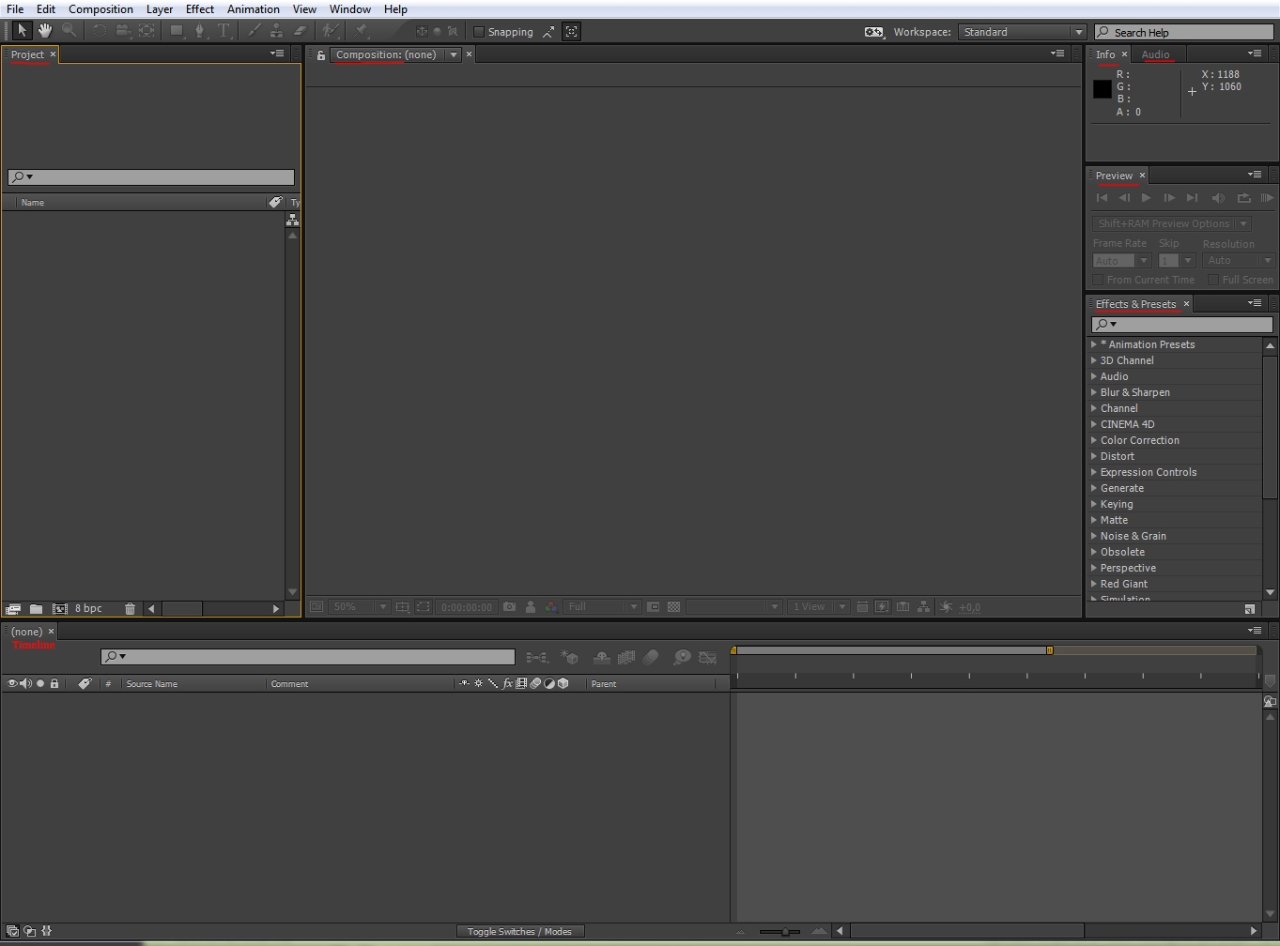Click the show channel RGB icon
Viewport: 1280px width, 946px height.
[551, 607]
